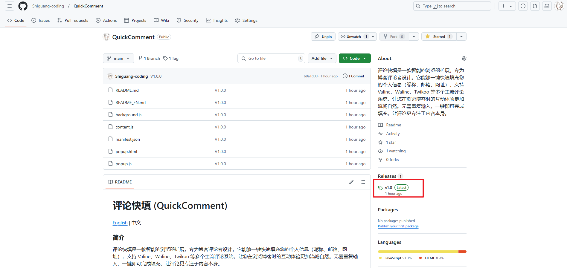Expand the Fork options dropdown arrow
567x268 pixels.
pos(414,36)
